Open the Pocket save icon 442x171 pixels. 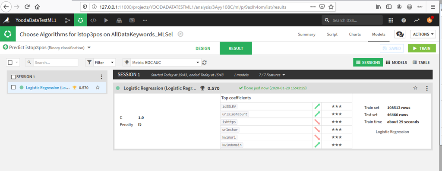(322, 7)
